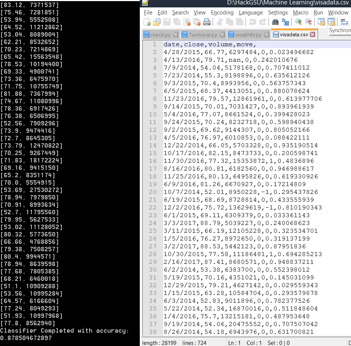Click the 8/26/2014 data row
This screenshot has width=351, height=346.
coord(239,332)
